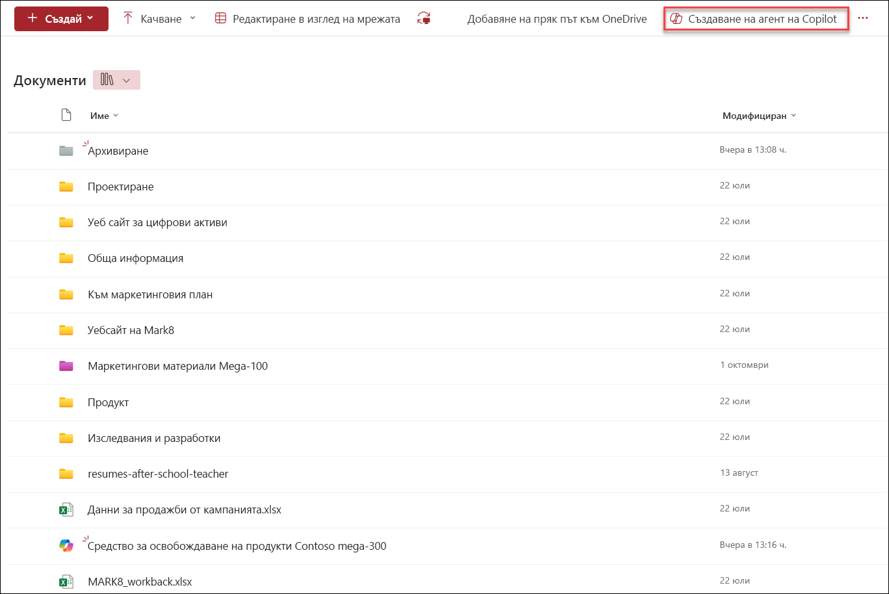This screenshot has width=889, height=594.
Task: Open Уебсайт на Mark8 folder
Action: click(x=131, y=330)
